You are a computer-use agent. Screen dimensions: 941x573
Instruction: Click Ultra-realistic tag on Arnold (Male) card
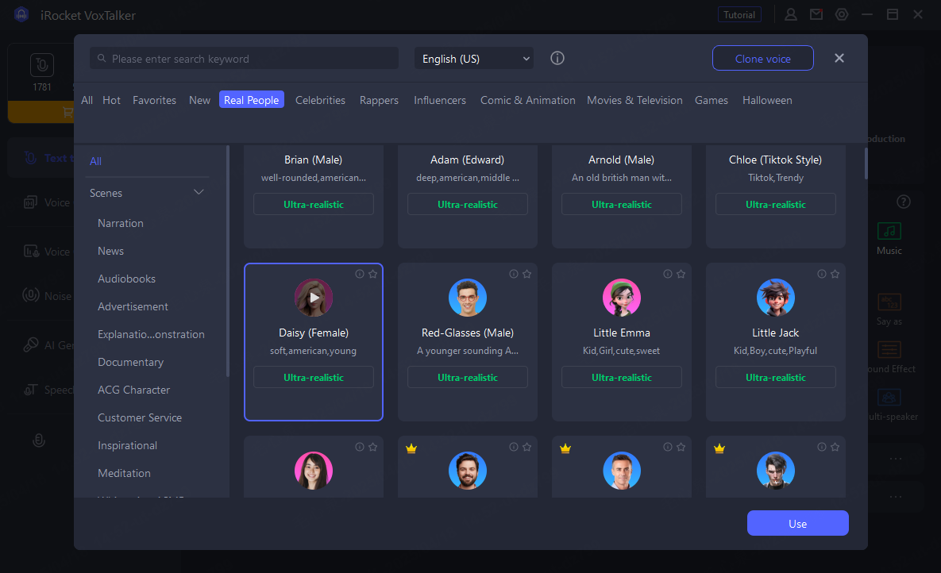[622, 204]
